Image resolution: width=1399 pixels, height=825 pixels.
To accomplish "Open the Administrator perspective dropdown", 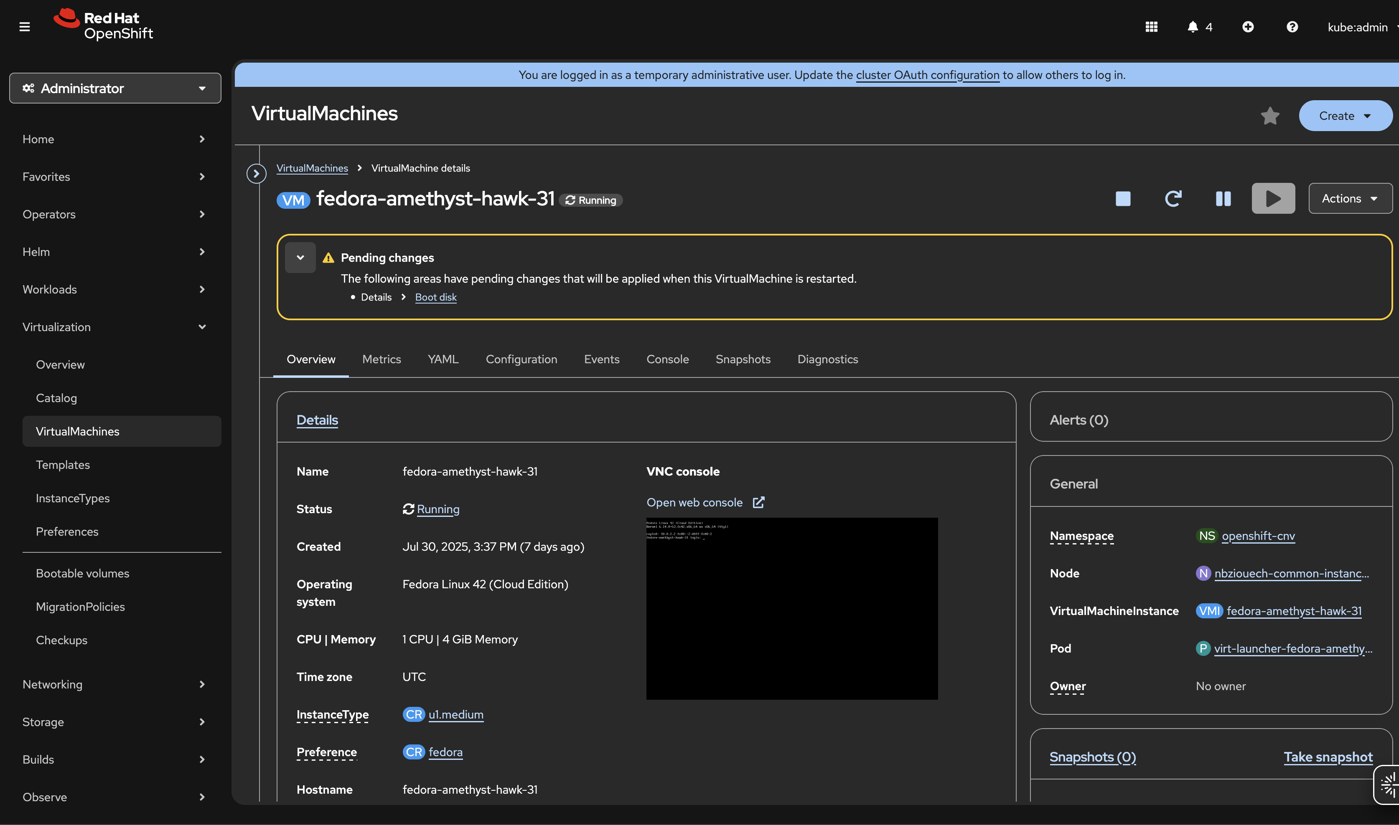I will (115, 89).
